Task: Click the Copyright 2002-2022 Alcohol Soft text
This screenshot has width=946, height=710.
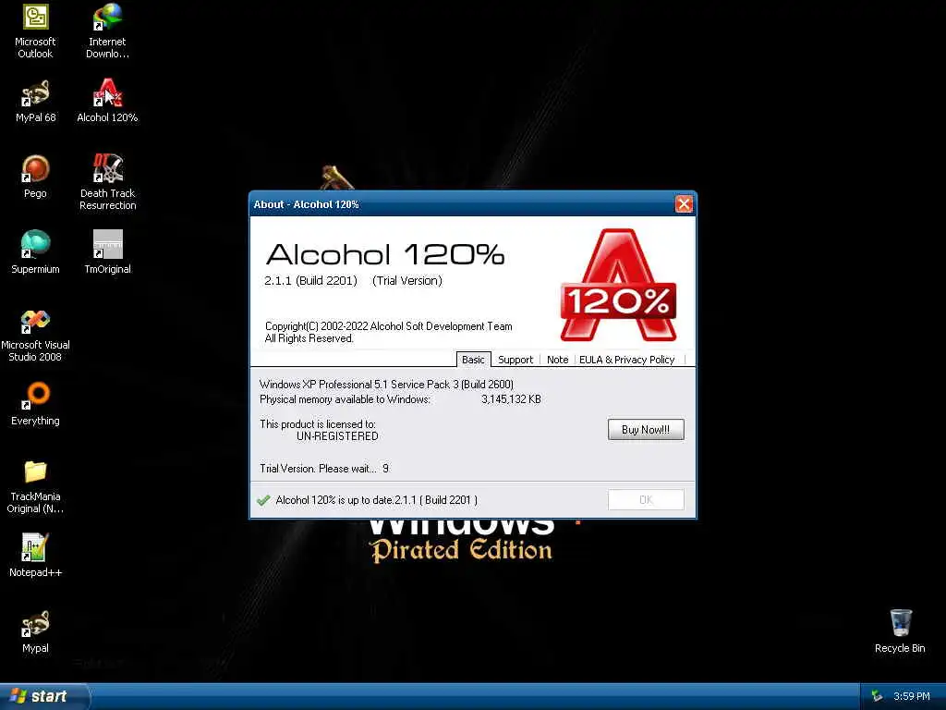Action: pyautogui.click(x=389, y=326)
